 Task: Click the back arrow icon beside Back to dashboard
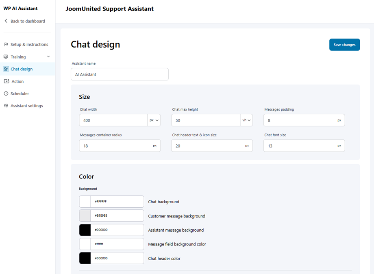6,21
